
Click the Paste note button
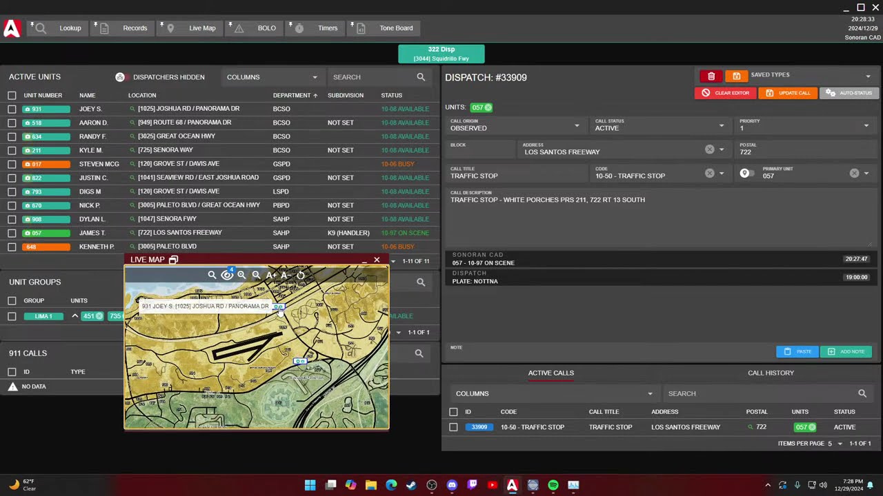point(797,351)
